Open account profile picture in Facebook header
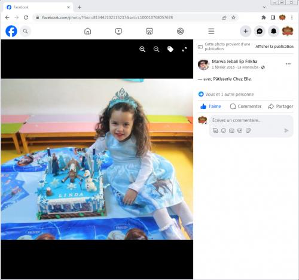This screenshot has height=280, width=299. point(288,31)
